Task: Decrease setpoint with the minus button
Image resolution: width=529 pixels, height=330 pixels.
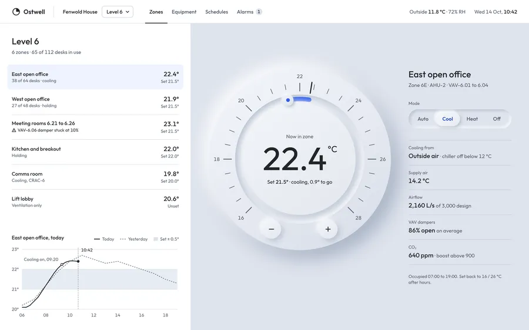Action: pyautogui.click(x=271, y=229)
